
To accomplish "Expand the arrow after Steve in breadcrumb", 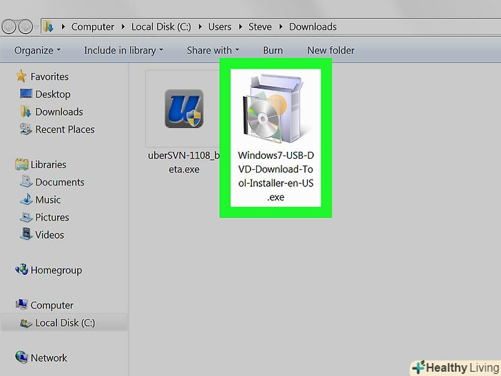I will (x=281, y=27).
